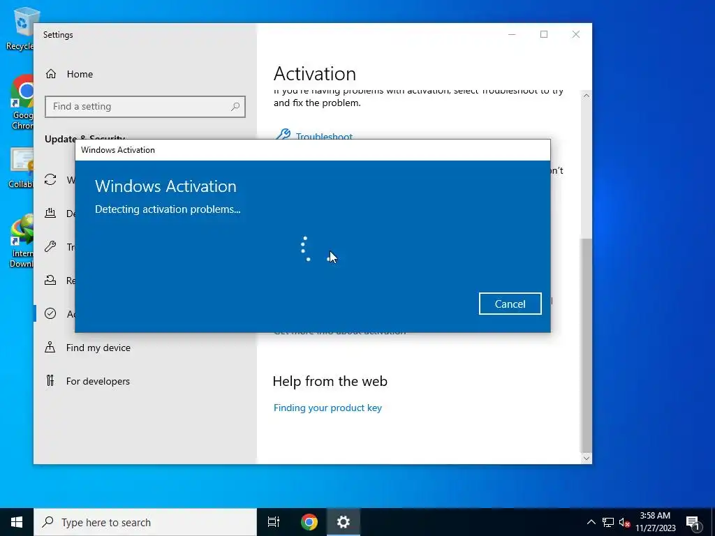The height and width of the screenshot is (536, 715).
Task: Select the Recycle Bin desktop icon
Action: (21, 28)
